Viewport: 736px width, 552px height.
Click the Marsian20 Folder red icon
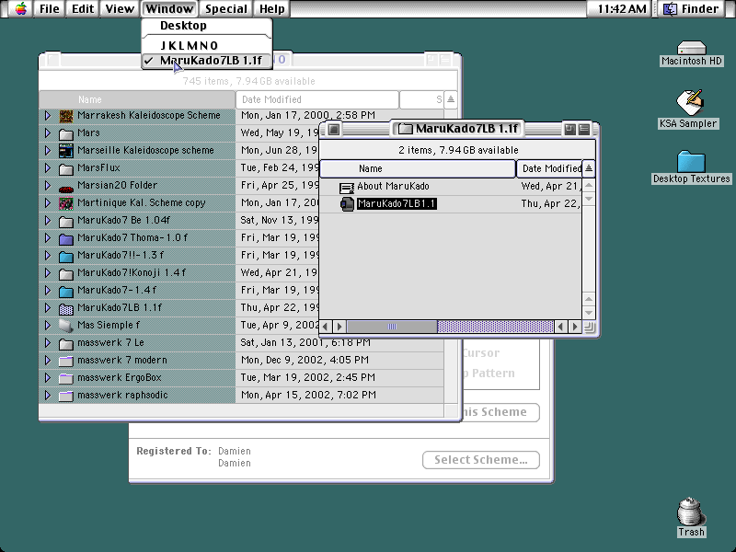coord(66,189)
